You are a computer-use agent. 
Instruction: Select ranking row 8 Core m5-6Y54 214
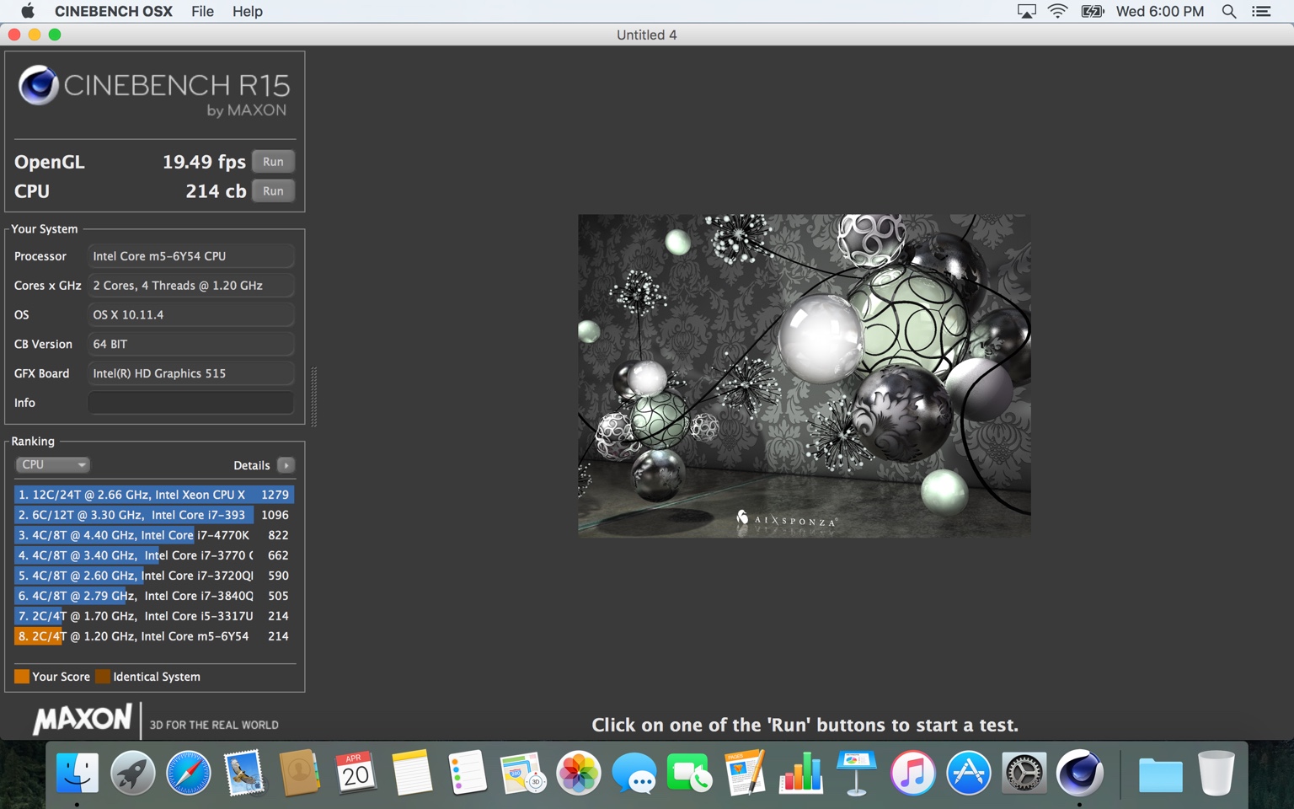coord(154,636)
